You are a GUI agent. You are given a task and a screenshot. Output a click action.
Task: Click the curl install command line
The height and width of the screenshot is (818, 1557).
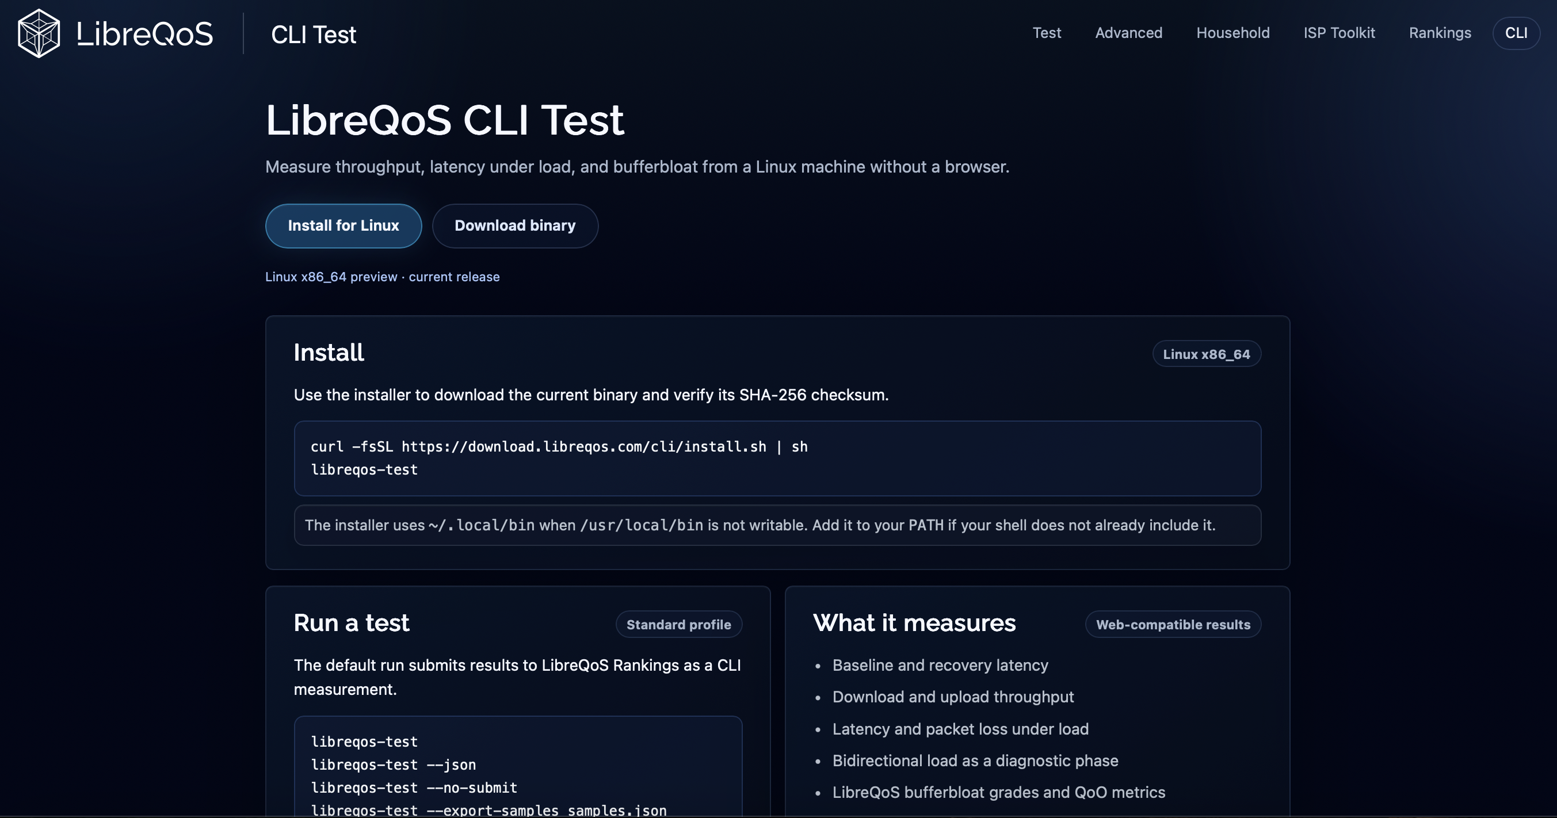[x=559, y=446]
